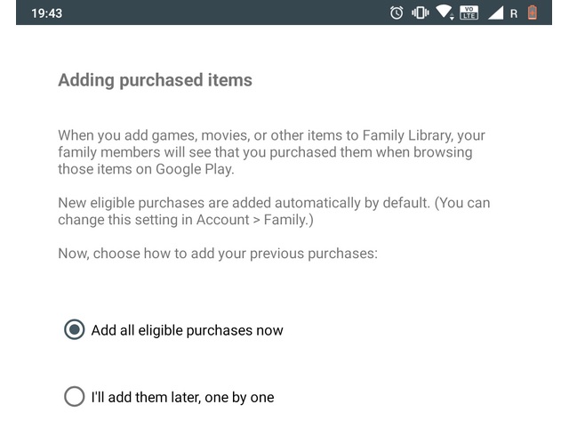Tap the Wi-Fi signal icon
Image resolution: width=569 pixels, height=445 pixels.
(x=444, y=13)
